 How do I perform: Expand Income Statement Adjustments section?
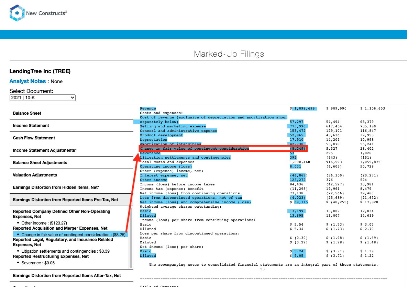(71, 150)
